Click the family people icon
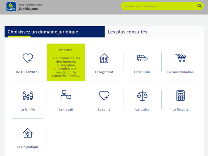Viewport: 208px width, 156px height. tap(28, 96)
